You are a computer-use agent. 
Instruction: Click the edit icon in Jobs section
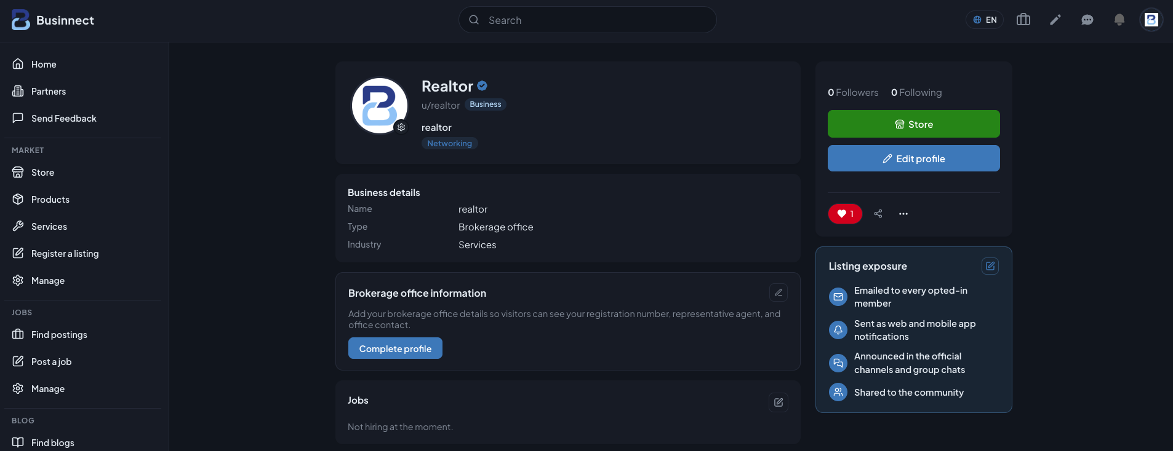tap(779, 402)
